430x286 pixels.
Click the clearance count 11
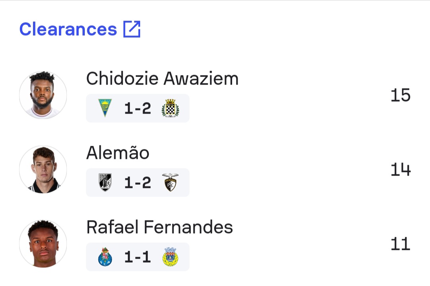click(x=400, y=244)
